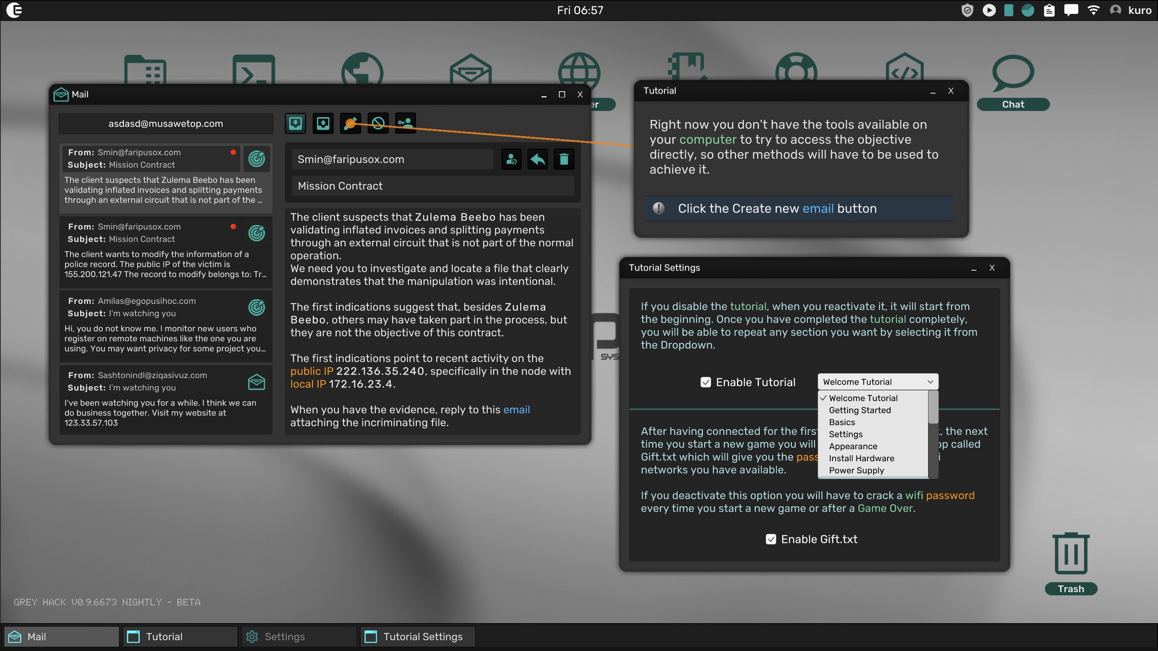Toggle the Enable Gift.txt checkbox
Viewport: 1158px width, 651px height.
pos(771,539)
